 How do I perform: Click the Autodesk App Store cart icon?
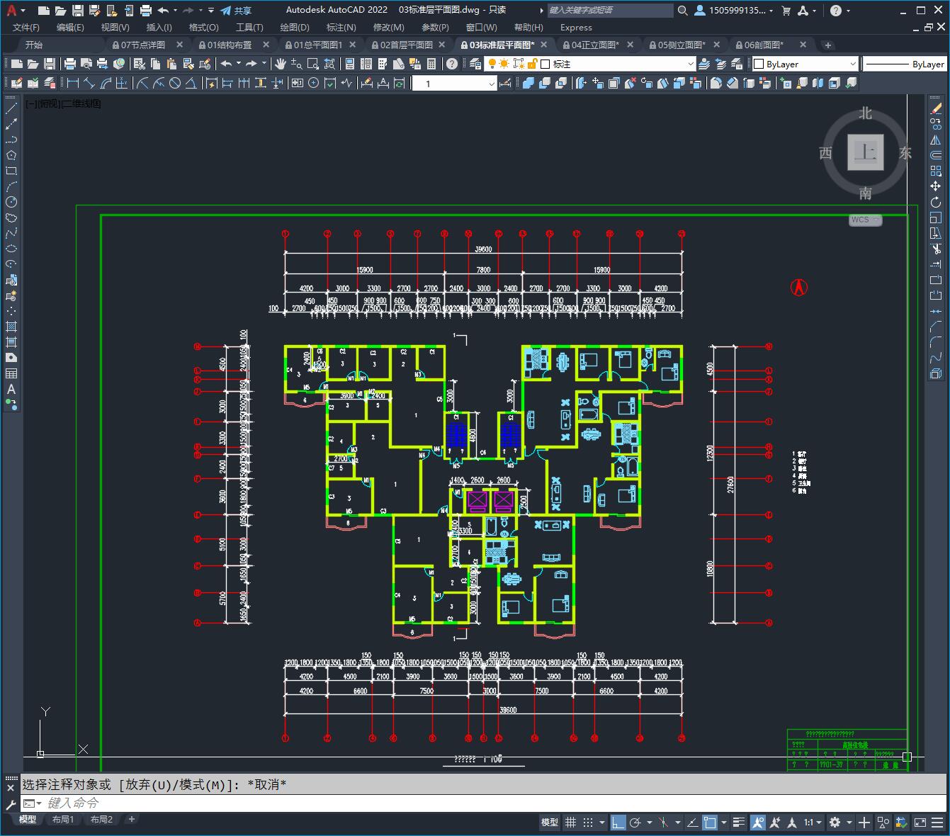tap(786, 11)
